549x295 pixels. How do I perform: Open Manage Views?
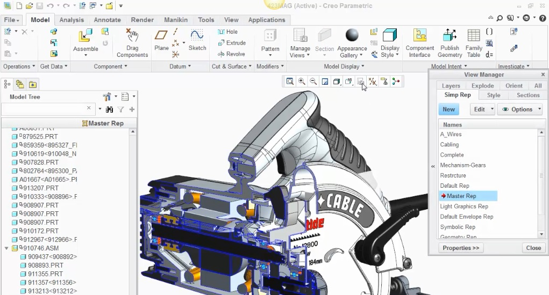(x=300, y=43)
